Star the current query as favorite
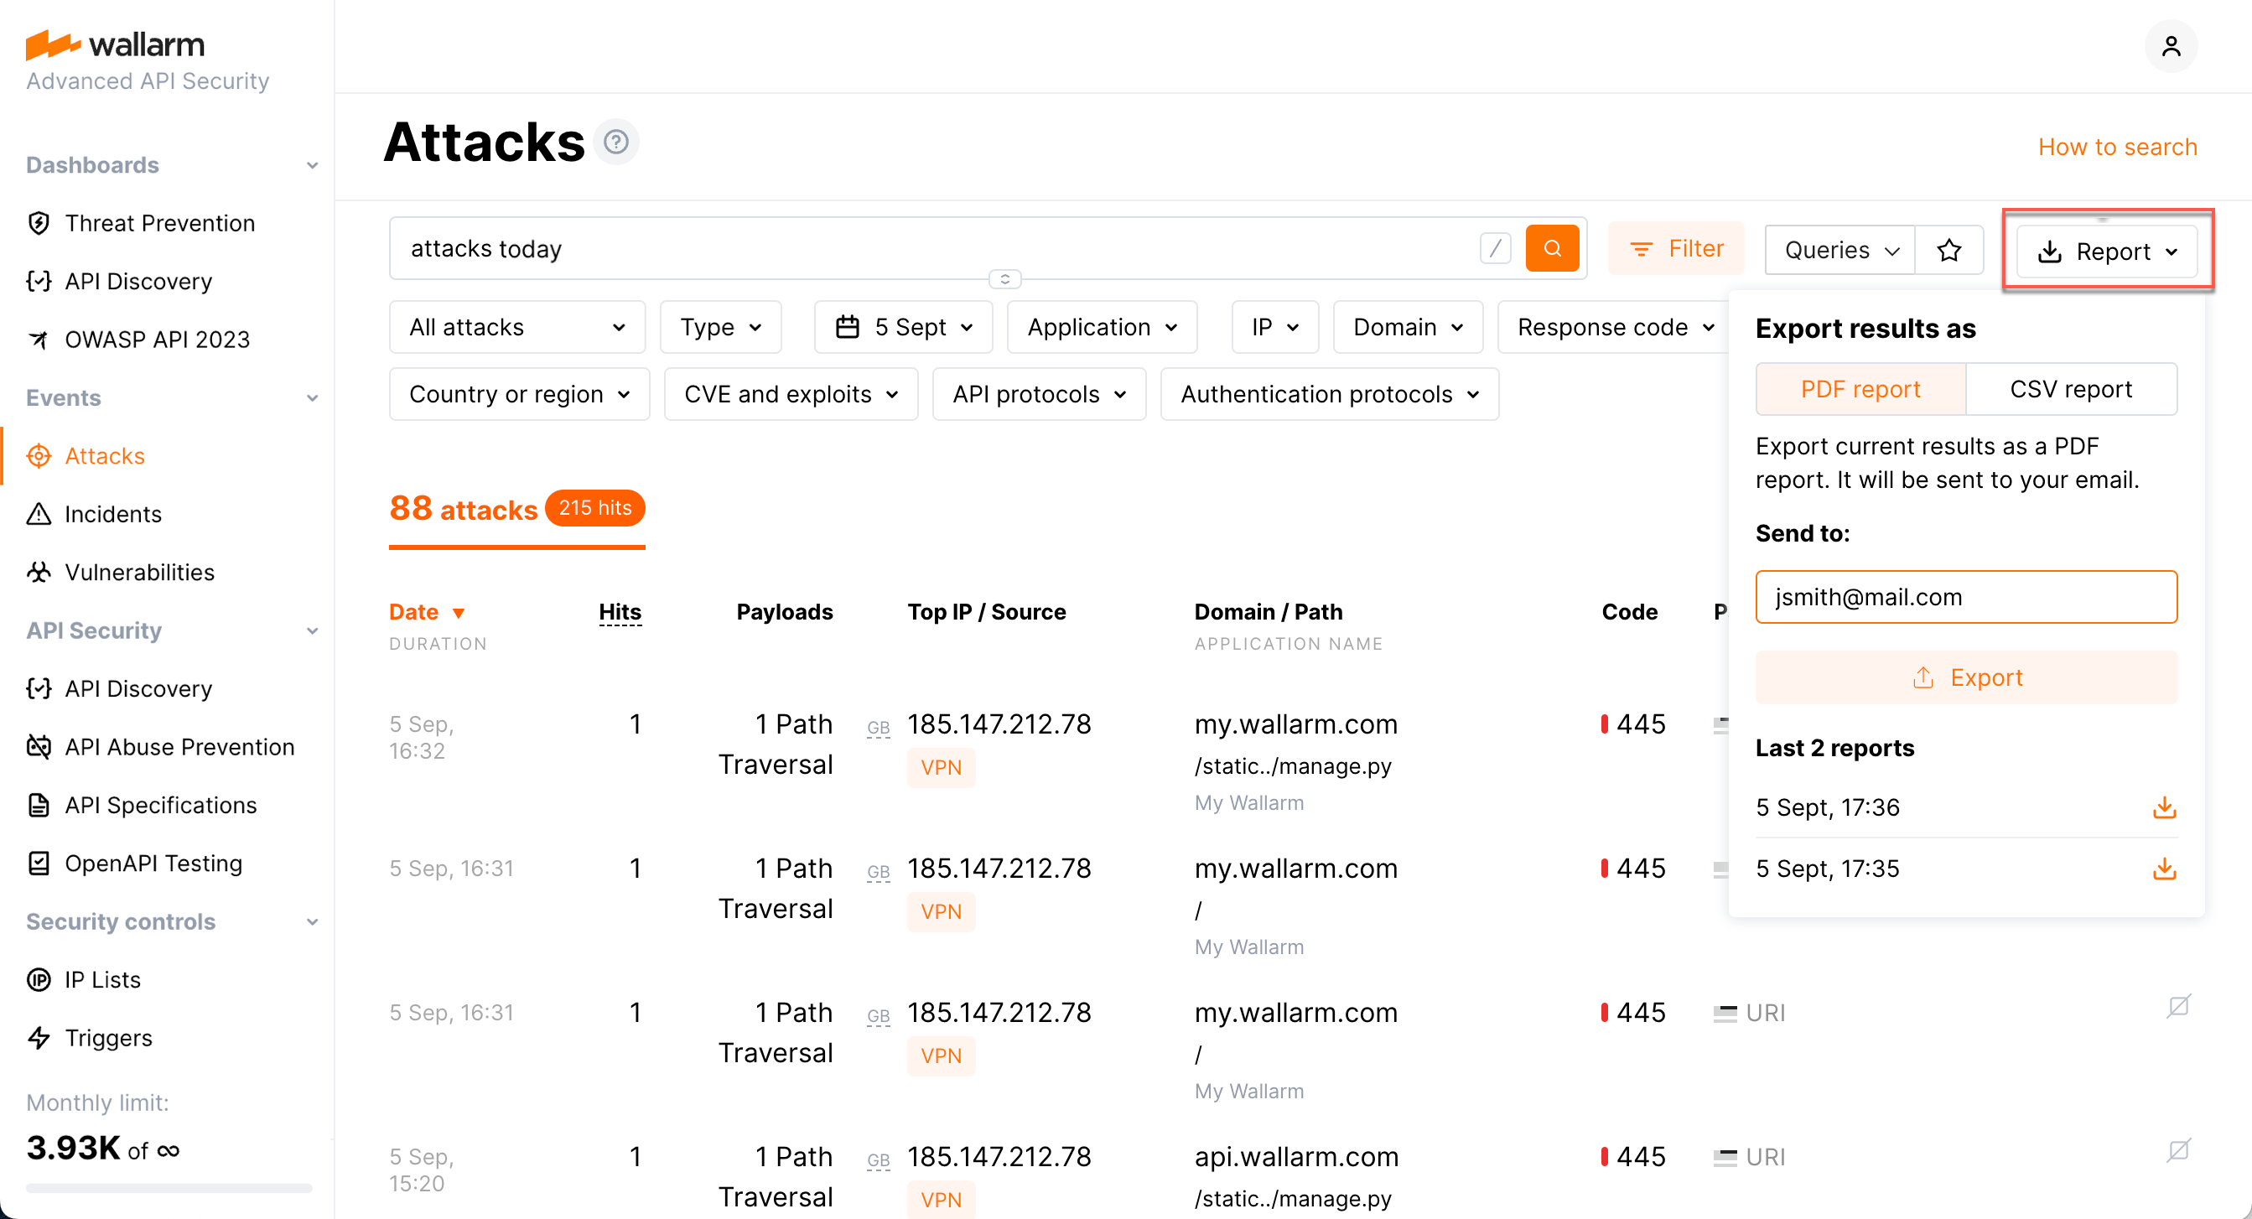Screen dimensions: 2252x1219 coord(1948,250)
